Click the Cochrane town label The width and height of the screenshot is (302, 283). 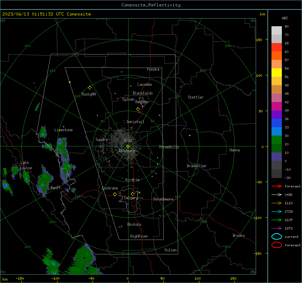coord(110,188)
